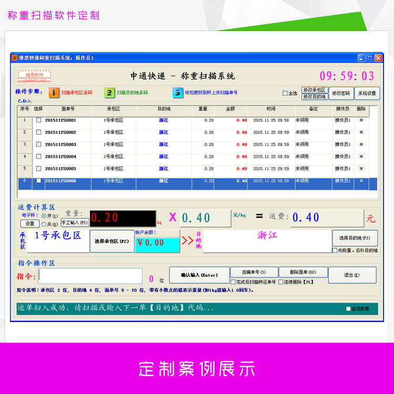Click 手工输入 (F5) button

[75, 223]
